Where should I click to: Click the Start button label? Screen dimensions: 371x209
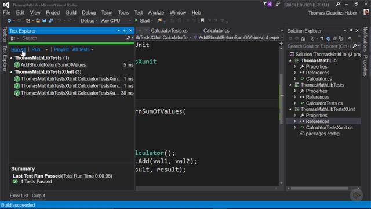point(144,21)
